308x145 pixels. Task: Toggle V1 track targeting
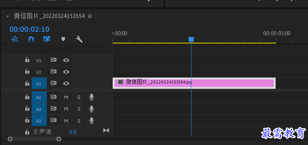39,84
